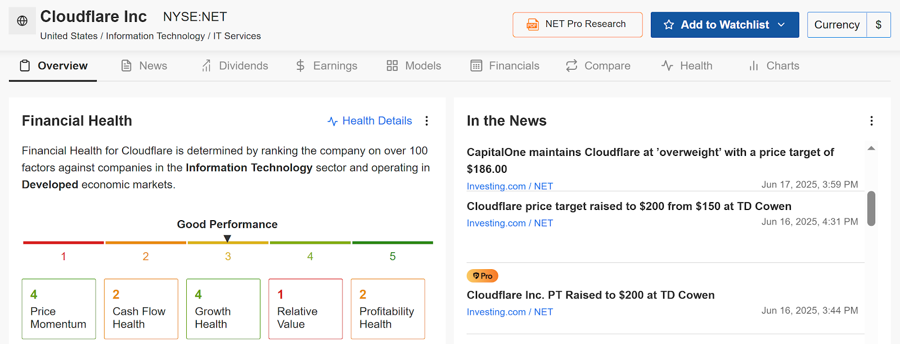Open the NET Pro Research report
The width and height of the screenshot is (900, 344).
click(x=577, y=25)
